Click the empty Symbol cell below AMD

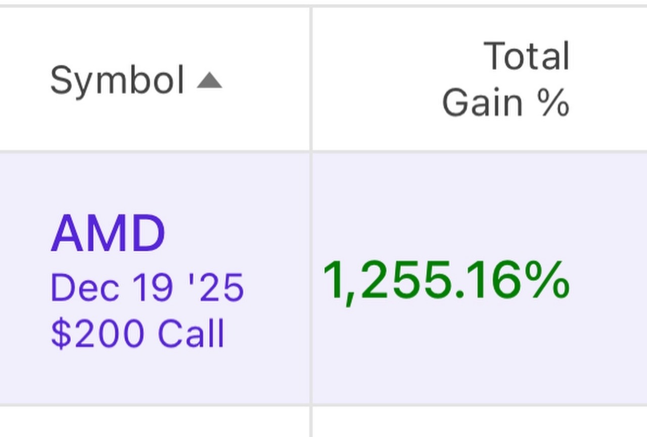[152, 422]
